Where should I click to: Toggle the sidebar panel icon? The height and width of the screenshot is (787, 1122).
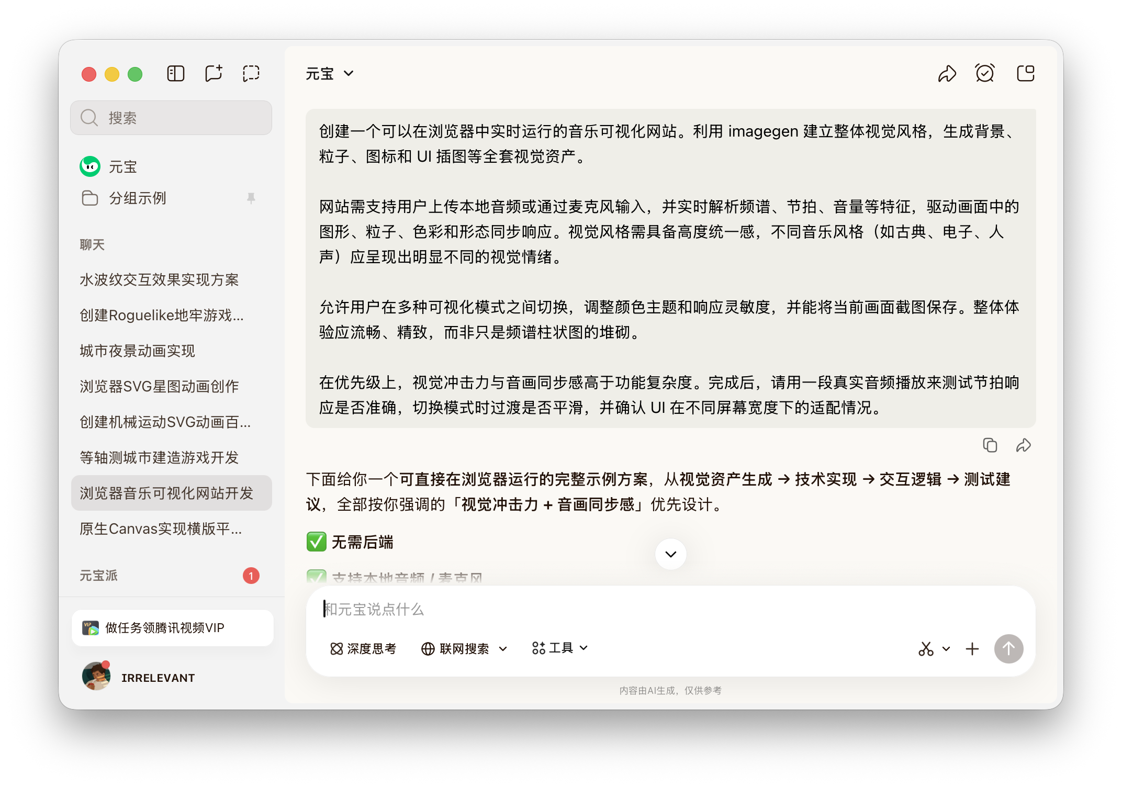pyautogui.click(x=176, y=74)
